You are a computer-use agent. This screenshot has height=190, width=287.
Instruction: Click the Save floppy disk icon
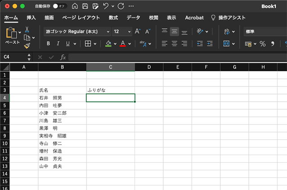(x=85, y=7)
